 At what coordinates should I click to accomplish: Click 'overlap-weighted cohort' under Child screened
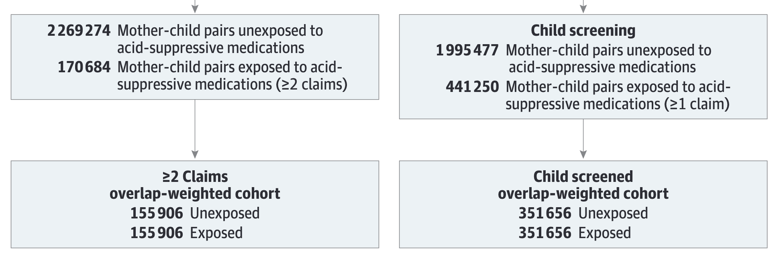click(x=583, y=194)
